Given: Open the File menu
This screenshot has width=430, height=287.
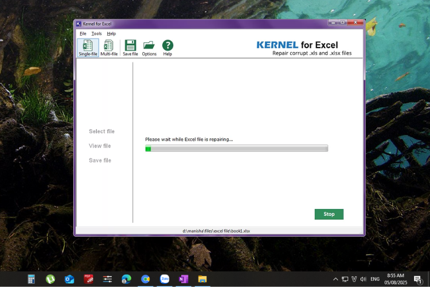Looking at the screenshot, I should pyautogui.click(x=83, y=33).
